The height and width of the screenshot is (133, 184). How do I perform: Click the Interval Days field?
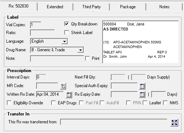(41, 77)
